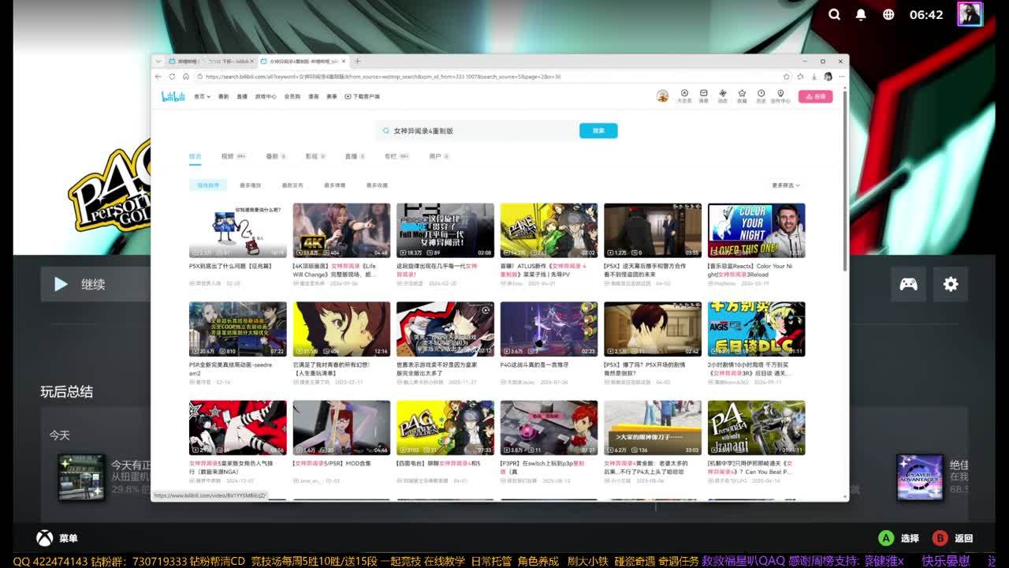This screenshot has height=568, width=1009.
Task: Click the blue 搜索 search button
Action: (598, 131)
